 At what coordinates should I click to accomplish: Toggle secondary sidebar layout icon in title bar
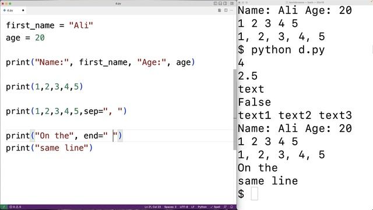225,3
